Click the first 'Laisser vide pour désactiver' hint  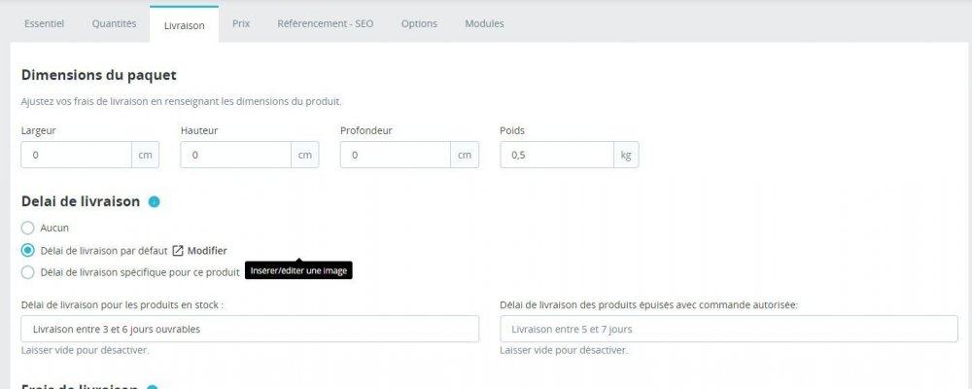[x=85, y=350]
